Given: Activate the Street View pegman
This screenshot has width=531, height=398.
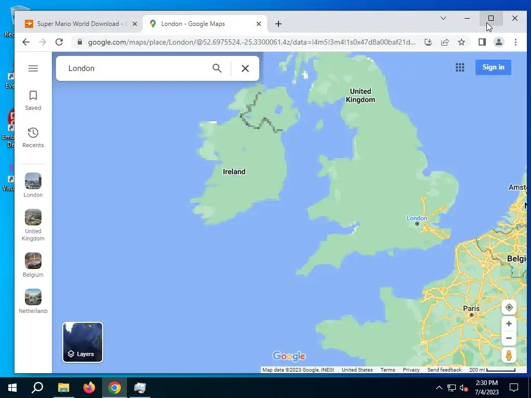Looking at the screenshot, I should coord(509,356).
